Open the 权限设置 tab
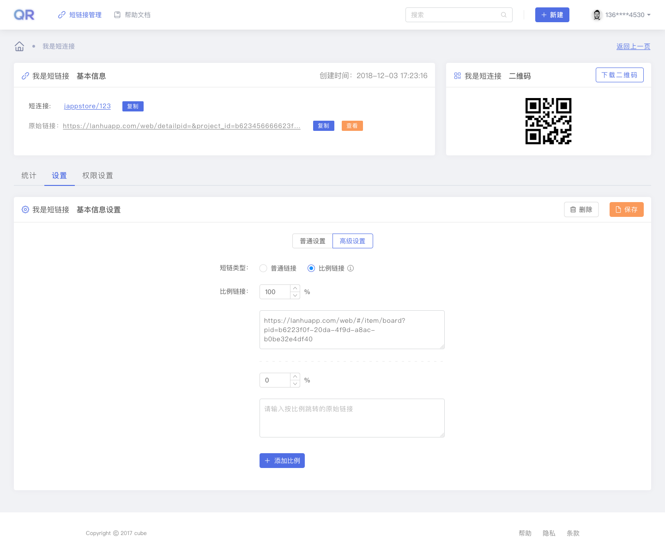This screenshot has width=665, height=554. click(97, 176)
